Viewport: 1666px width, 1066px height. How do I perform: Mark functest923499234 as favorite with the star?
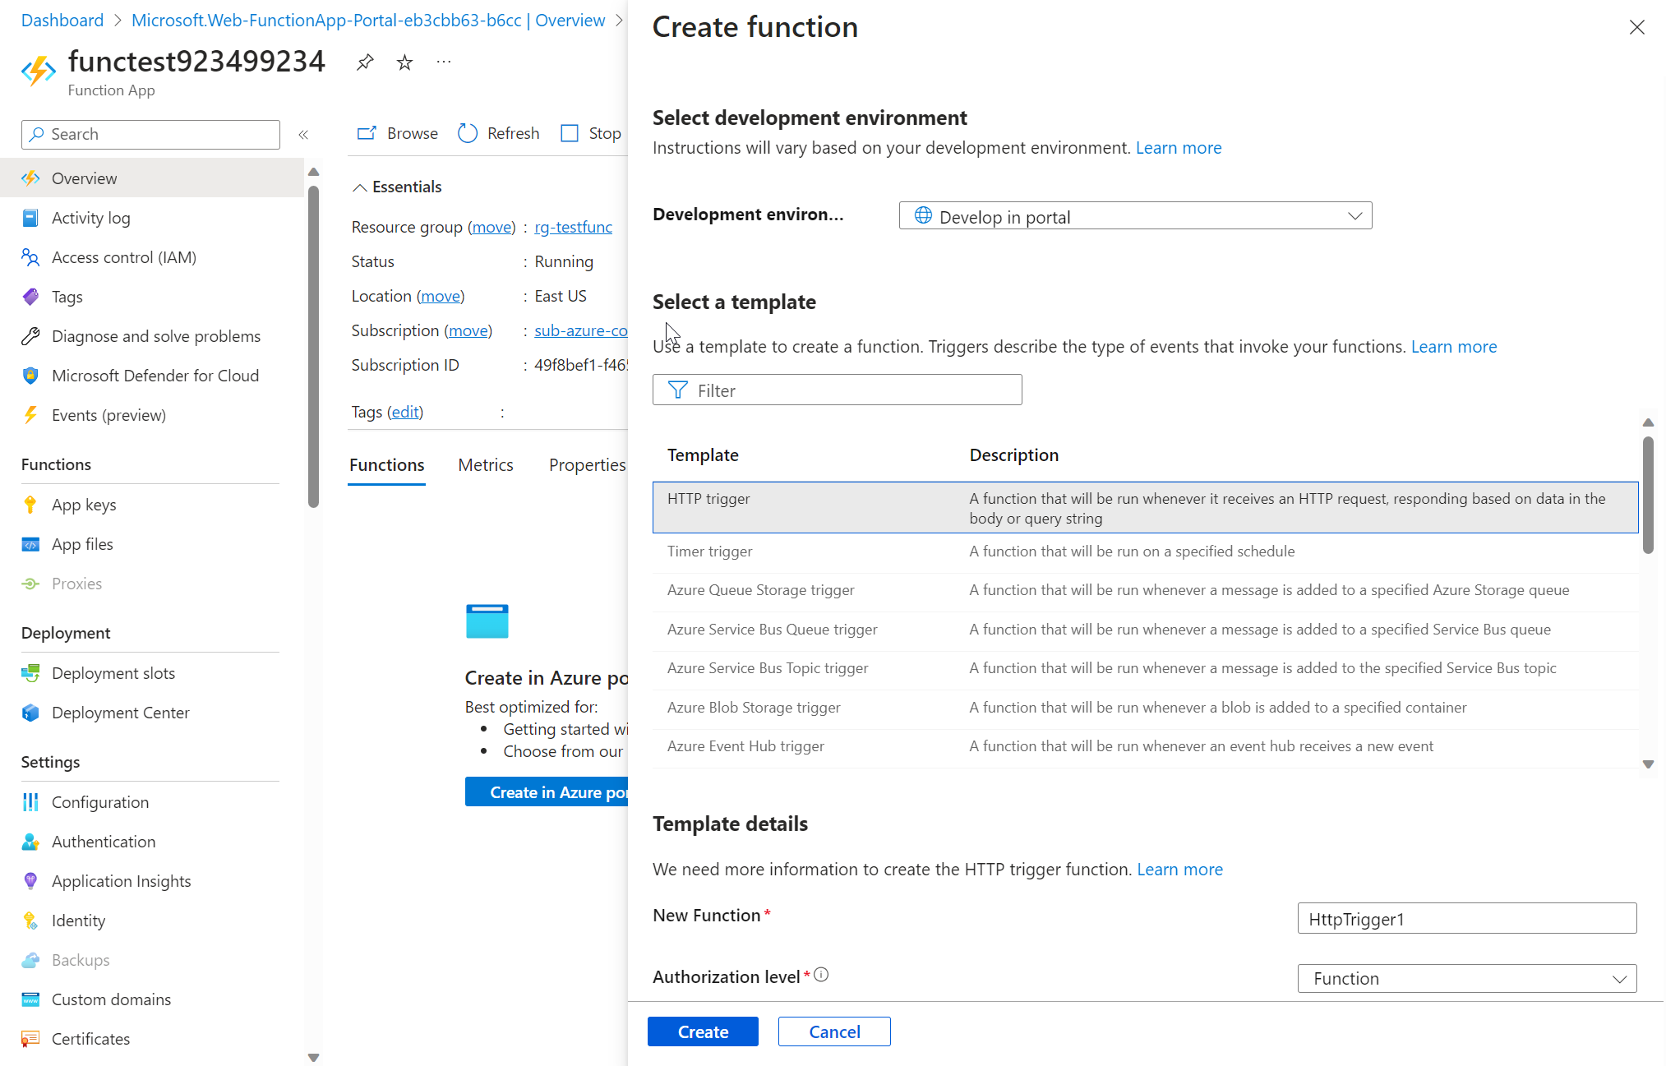[404, 62]
